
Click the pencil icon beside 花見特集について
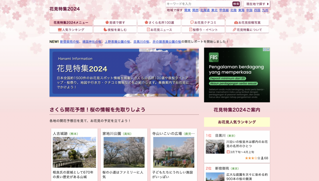tap(234, 29)
